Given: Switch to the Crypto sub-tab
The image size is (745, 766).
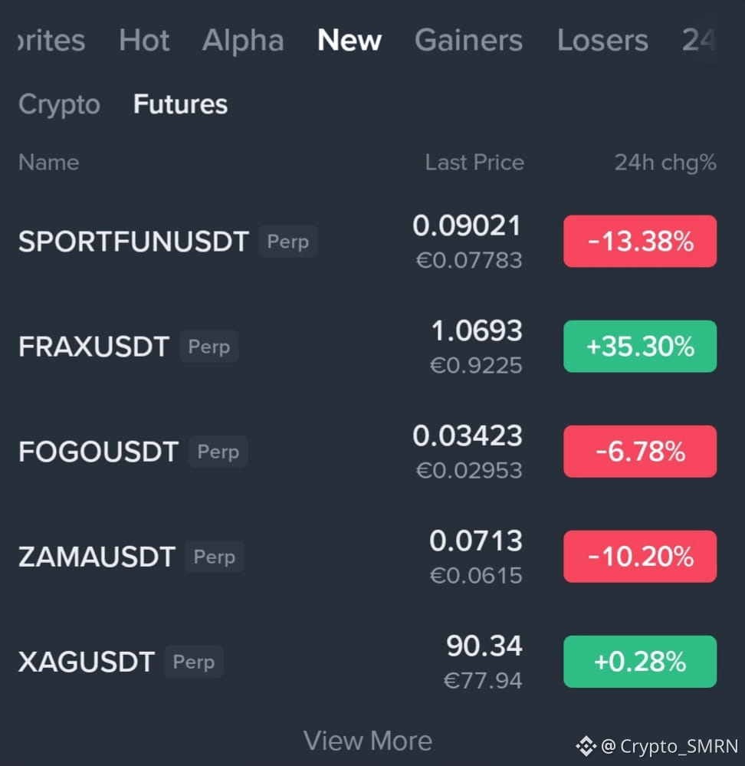Looking at the screenshot, I should 59,104.
